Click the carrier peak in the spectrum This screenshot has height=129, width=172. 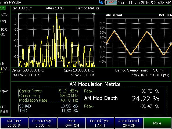56,17
